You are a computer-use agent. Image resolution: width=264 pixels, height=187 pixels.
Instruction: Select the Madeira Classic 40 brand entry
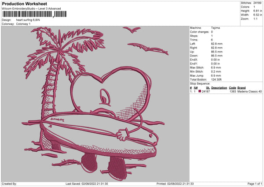(249, 91)
